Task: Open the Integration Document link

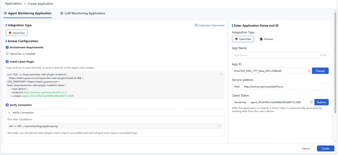Action: [210, 25]
